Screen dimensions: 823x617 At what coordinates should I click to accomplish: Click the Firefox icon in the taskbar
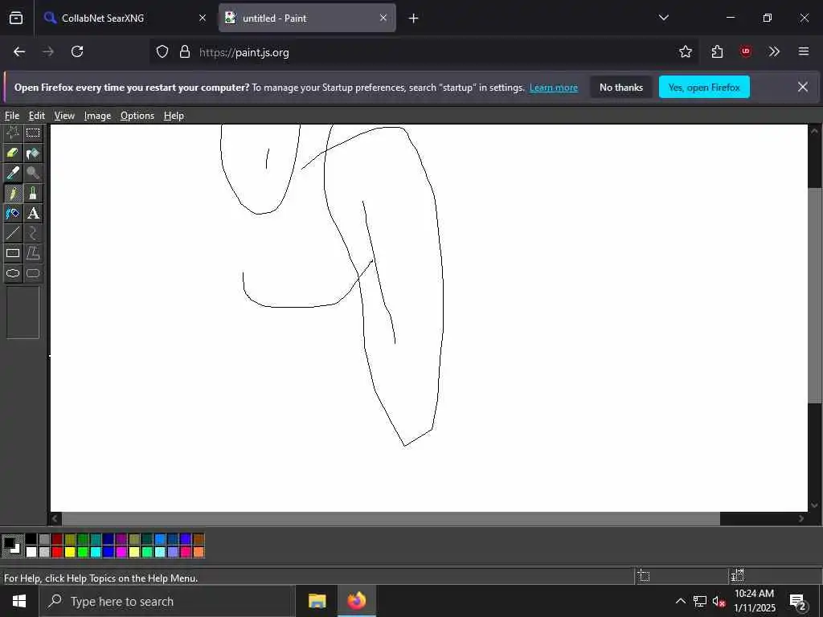(x=356, y=601)
